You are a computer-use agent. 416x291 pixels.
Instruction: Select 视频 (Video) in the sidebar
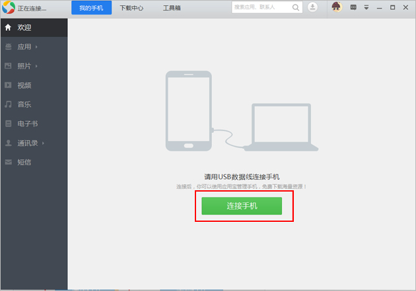(x=24, y=85)
